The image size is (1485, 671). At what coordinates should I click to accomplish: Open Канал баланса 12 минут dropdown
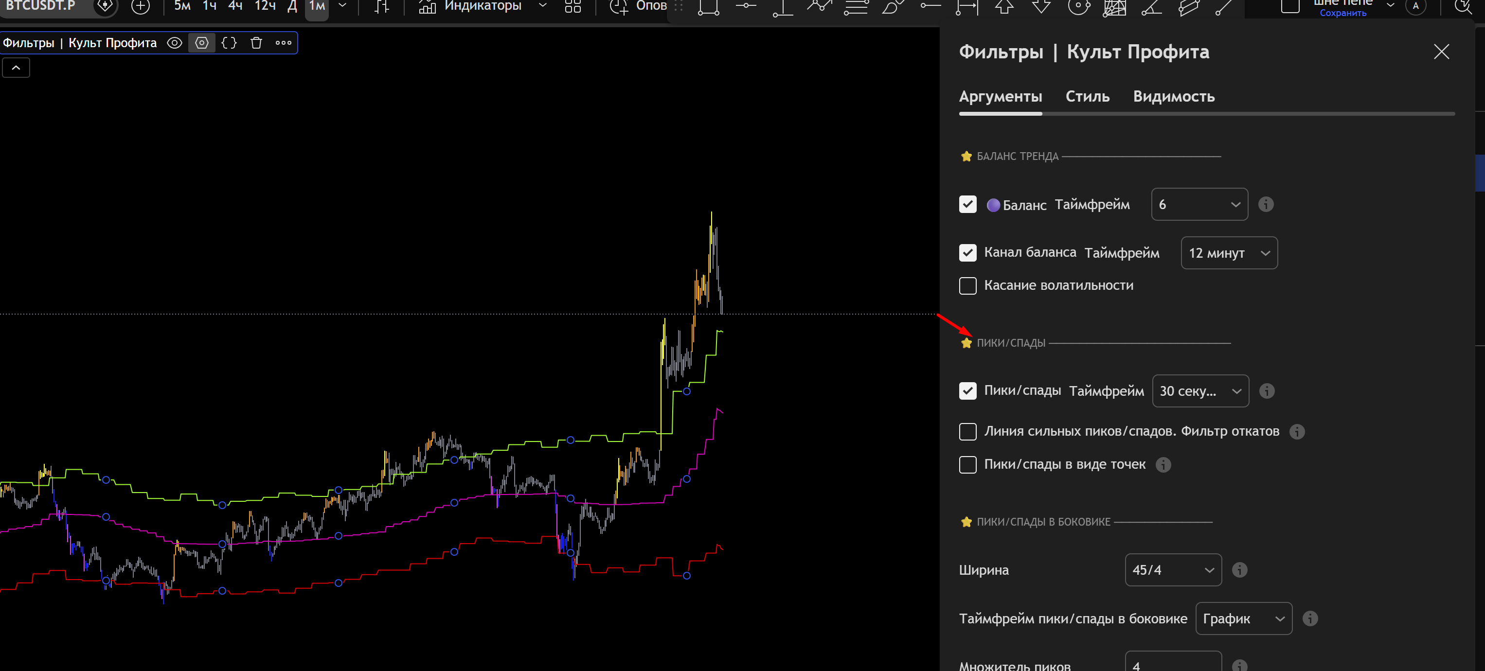tap(1229, 252)
